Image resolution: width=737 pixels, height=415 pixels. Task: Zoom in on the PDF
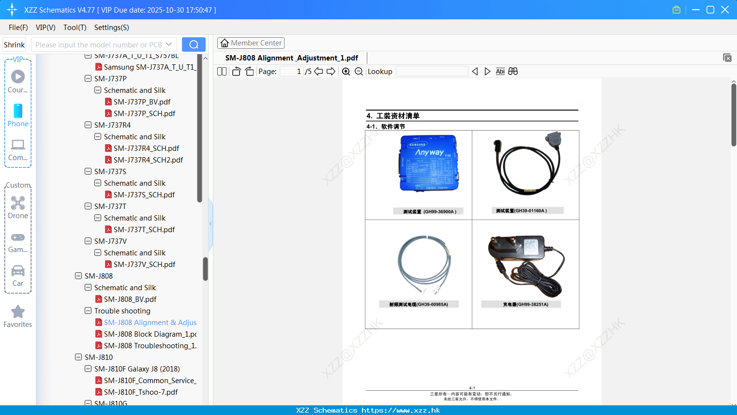click(346, 72)
